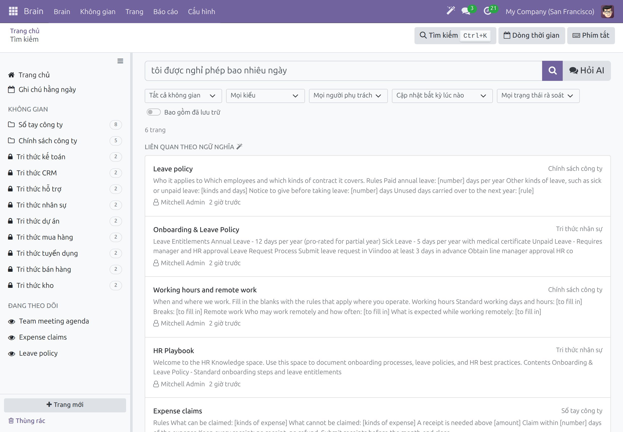Viewport: 623px width, 432px height.
Task: Open the Cấu hình menu
Action: [202, 12]
